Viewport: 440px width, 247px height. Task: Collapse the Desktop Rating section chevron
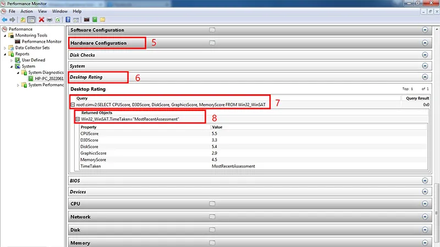point(424,77)
